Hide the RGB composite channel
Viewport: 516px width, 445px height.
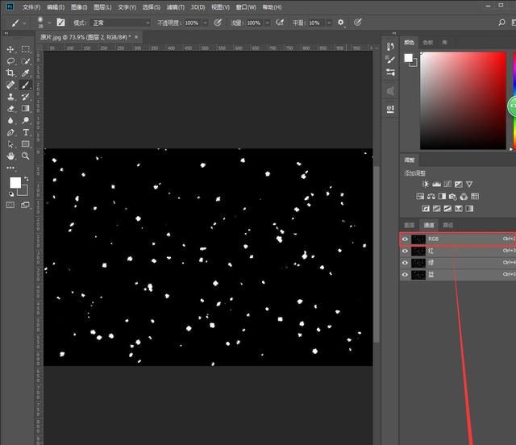pos(405,239)
